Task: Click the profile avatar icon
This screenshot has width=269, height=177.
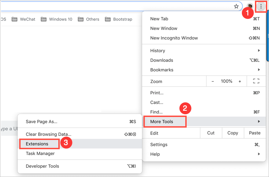Action: (250, 7)
